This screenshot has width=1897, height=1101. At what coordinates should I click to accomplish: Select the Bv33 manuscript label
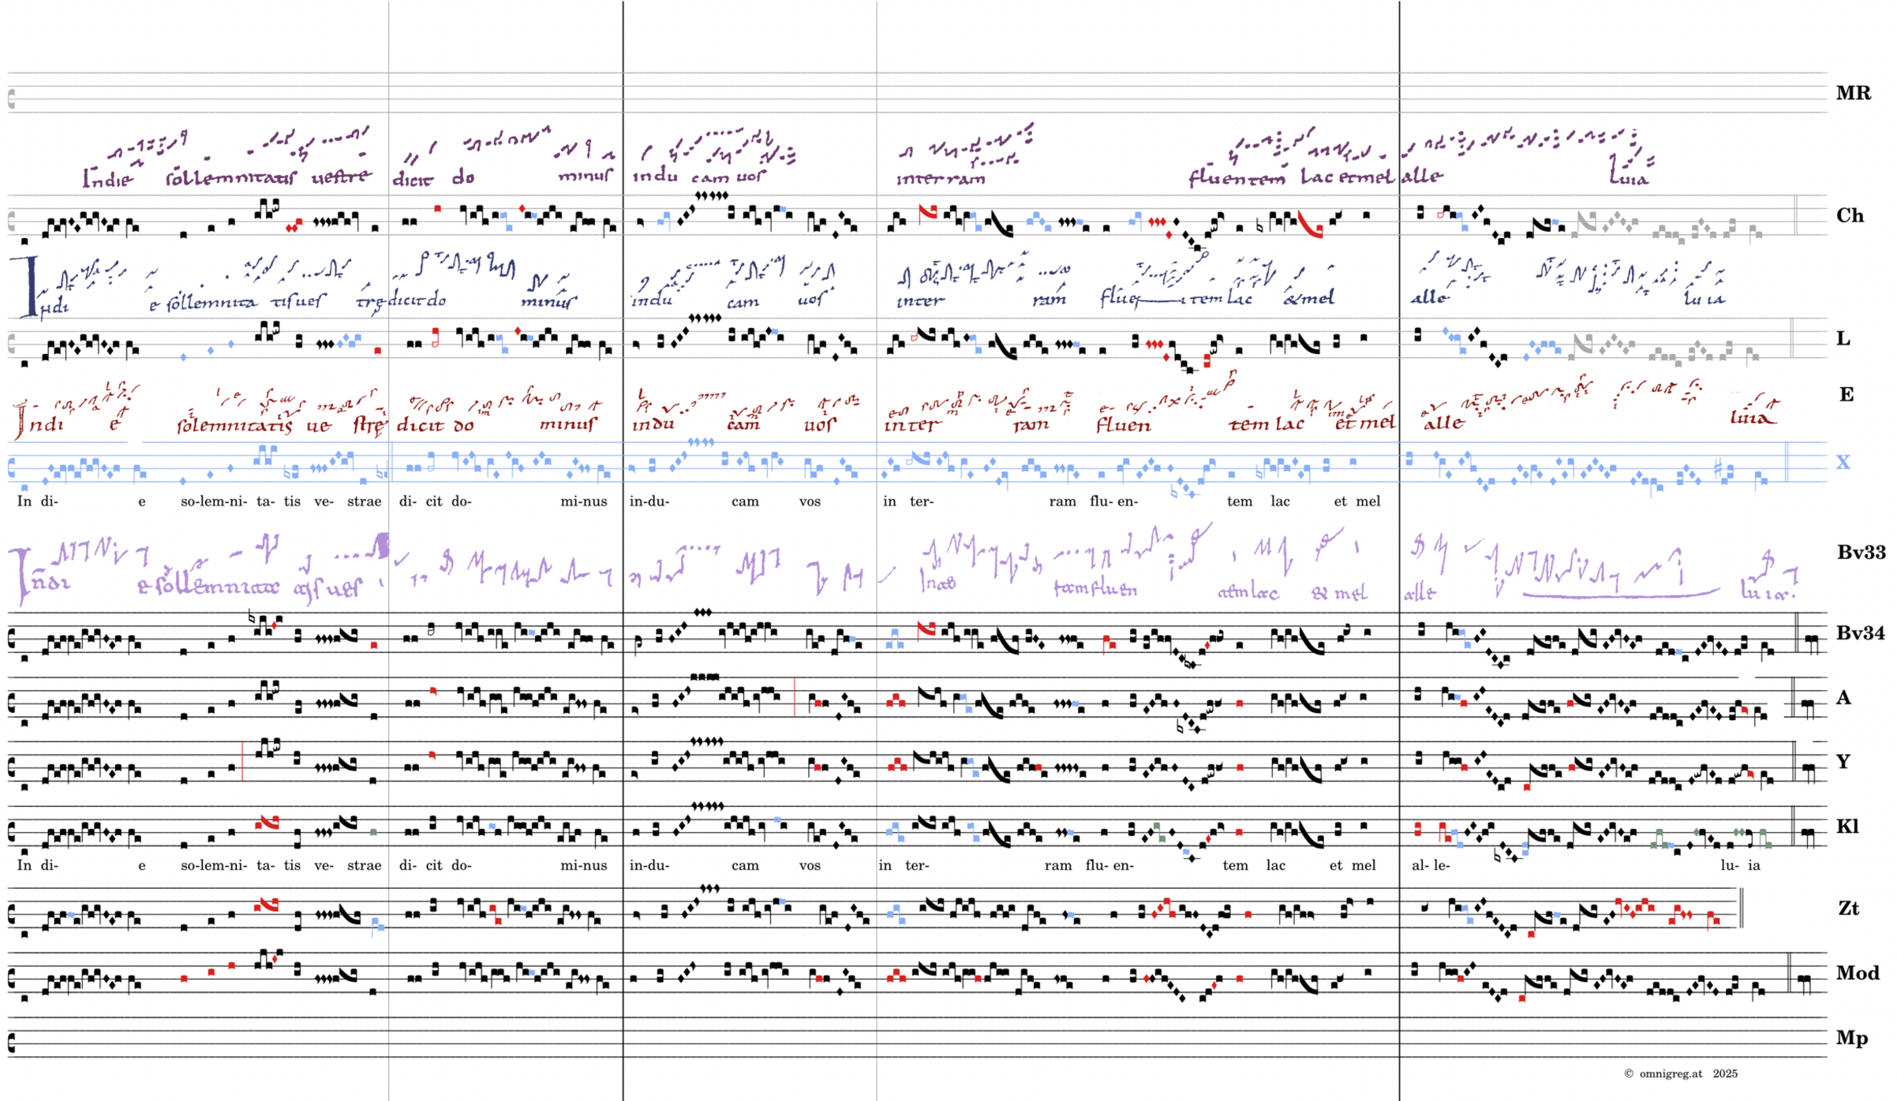click(x=1861, y=552)
